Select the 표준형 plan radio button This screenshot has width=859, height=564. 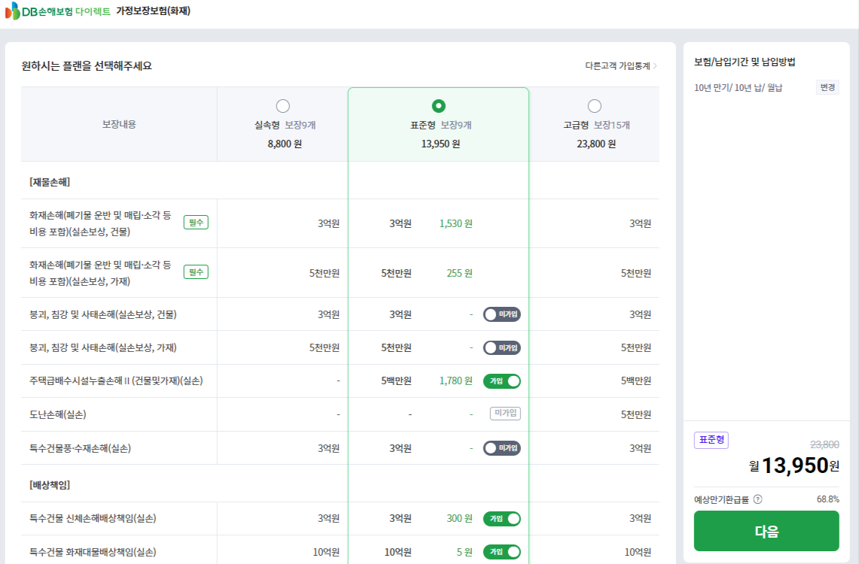(438, 105)
